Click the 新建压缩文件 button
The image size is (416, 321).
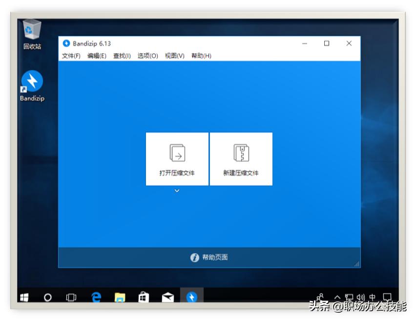241,159
